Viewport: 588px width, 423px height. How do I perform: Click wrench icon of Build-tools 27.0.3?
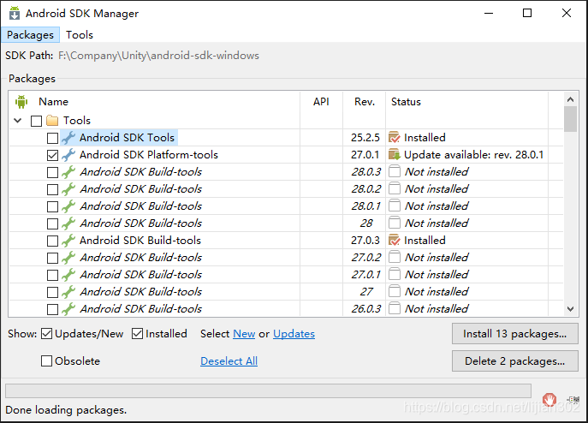68,241
